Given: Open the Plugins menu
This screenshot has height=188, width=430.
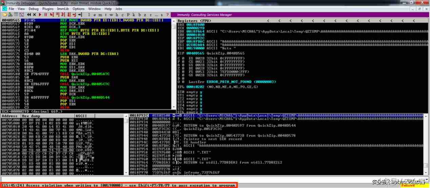Looking at the screenshot, I should pyautogui.click(x=48, y=9).
